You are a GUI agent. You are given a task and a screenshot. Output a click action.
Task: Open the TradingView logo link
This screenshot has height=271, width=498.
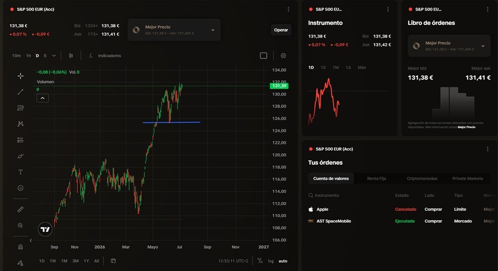coord(45,229)
